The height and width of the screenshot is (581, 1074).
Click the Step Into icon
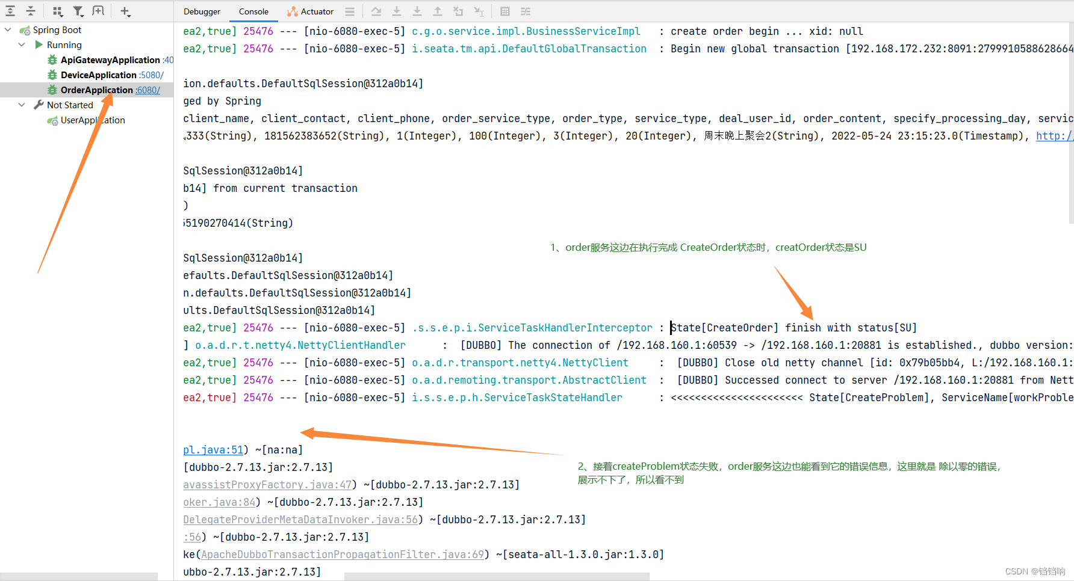click(x=417, y=11)
